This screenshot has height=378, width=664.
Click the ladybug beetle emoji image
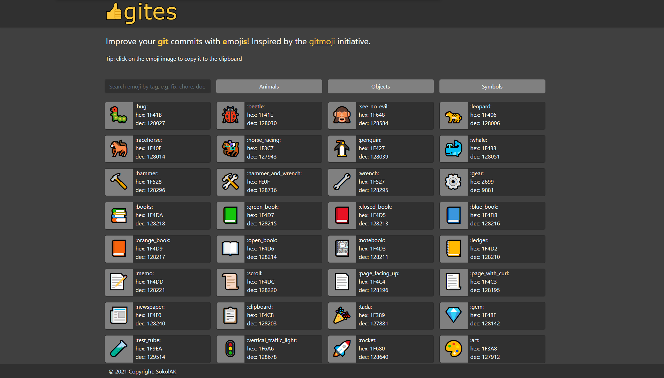click(x=230, y=115)
